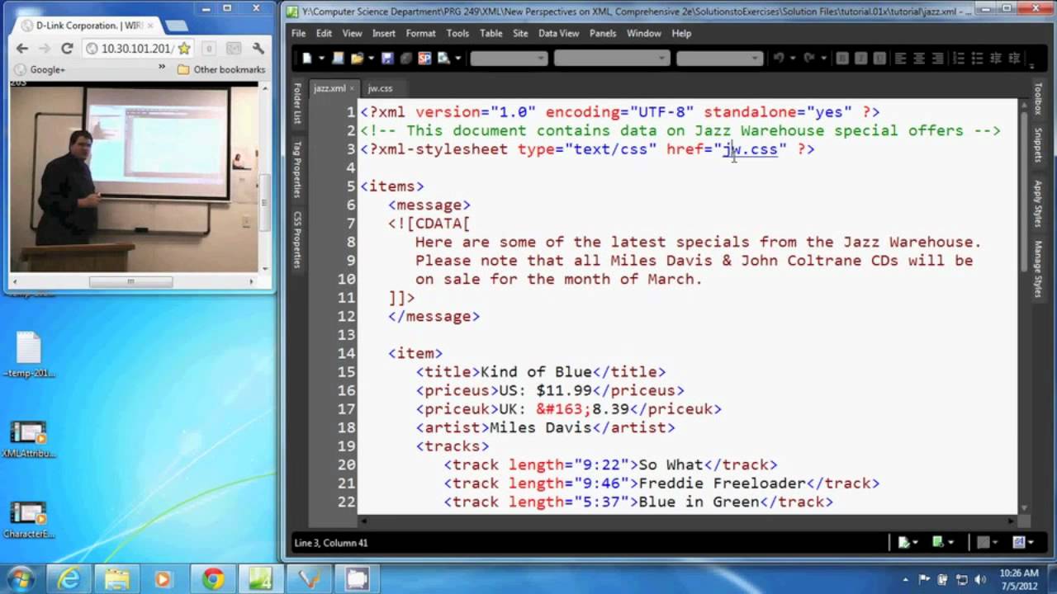This screenshot has width=1057, height=594.
Task: Toggle Bulleted List formatting
Action: 977,58
